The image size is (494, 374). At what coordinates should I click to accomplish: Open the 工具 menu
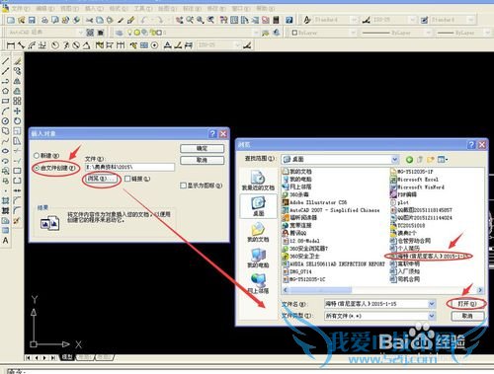point(143,8)
